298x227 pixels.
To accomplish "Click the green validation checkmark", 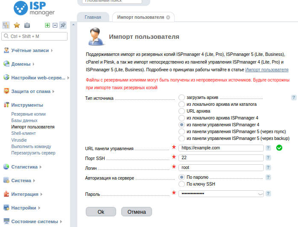I will click(279, 148).
